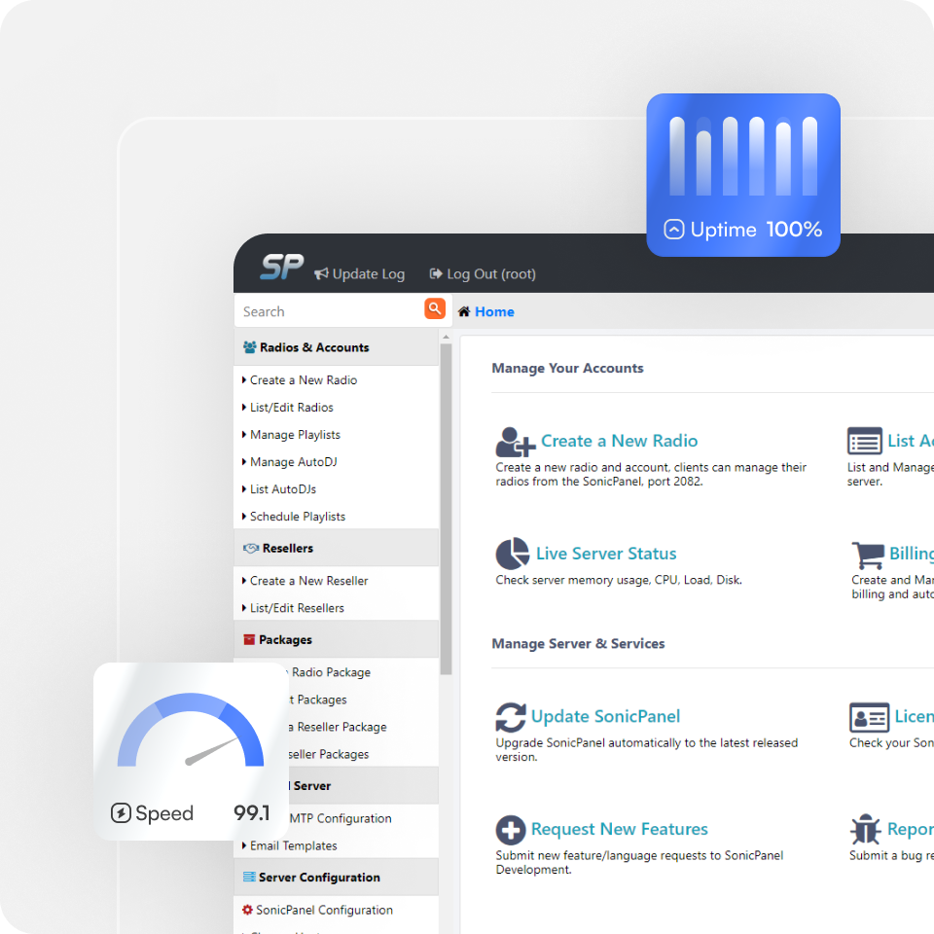Click the Live Server Status pie chart icon
The width and height of the screenshot is (934, 934).
pyautogui.click(x=513, y=555)
